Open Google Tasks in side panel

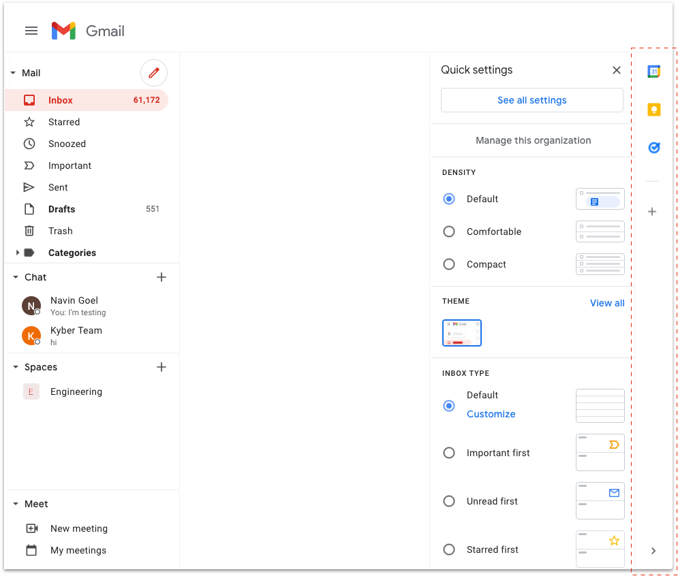click(653, 148)
